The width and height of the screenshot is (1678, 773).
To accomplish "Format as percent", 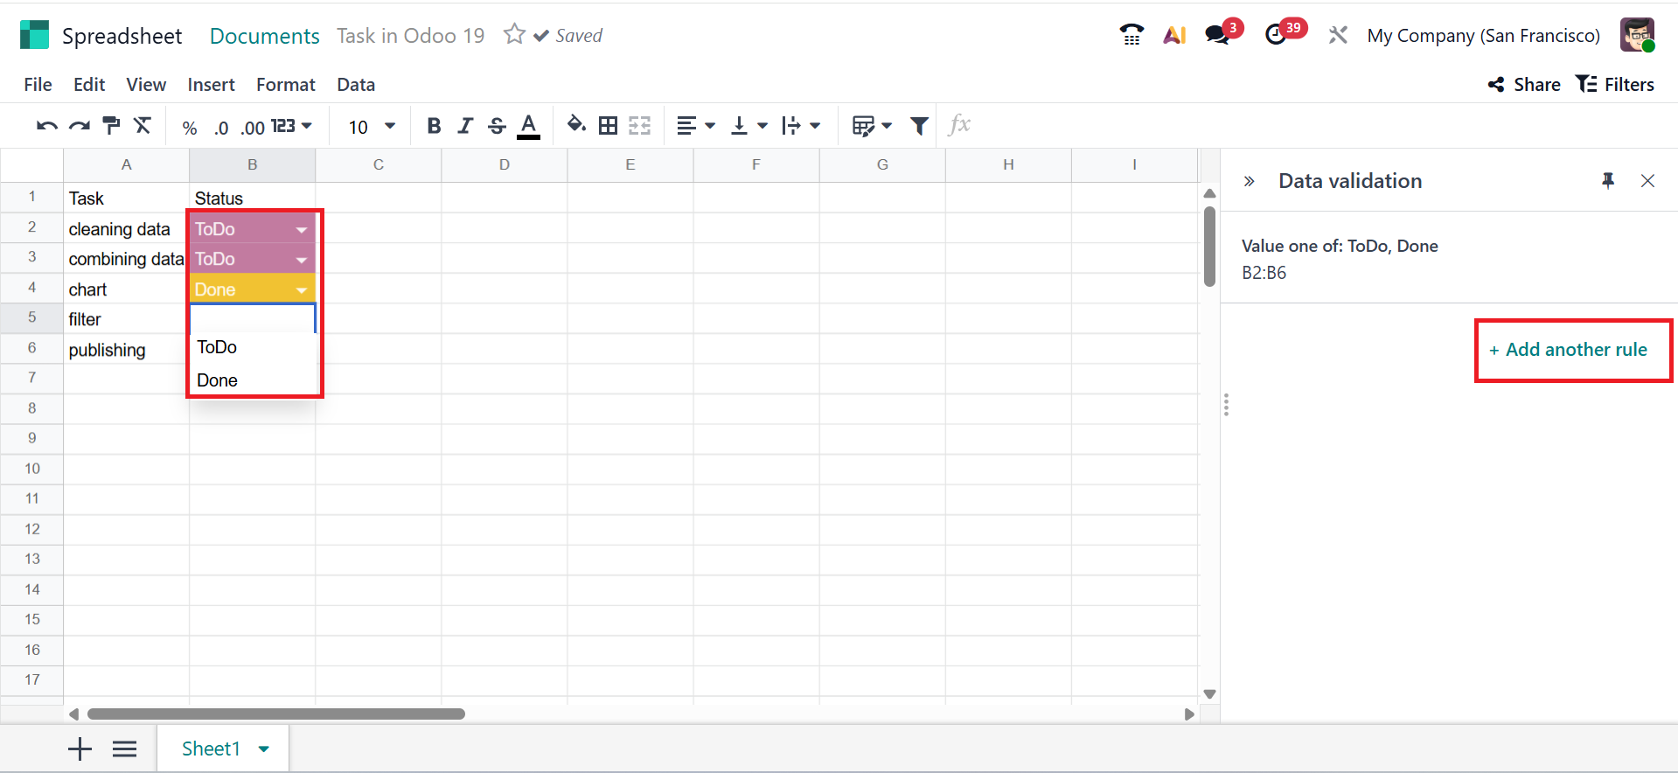I will [x=190, y=128].
